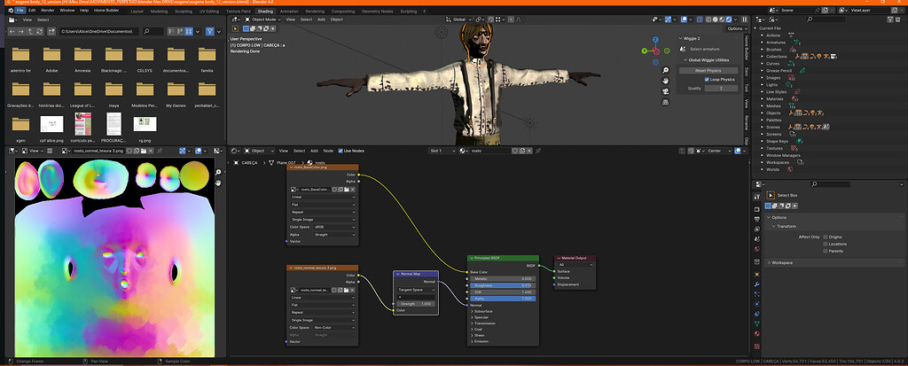Open Non-Color color space dropdown
908x366 pixels.
(334, 327)
